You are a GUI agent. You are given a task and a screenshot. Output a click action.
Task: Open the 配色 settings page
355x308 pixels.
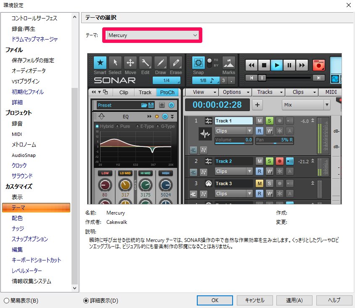(x=17, y=218)
